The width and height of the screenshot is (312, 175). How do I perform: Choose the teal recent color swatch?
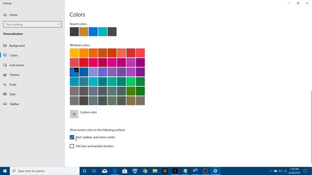point(103,32)
